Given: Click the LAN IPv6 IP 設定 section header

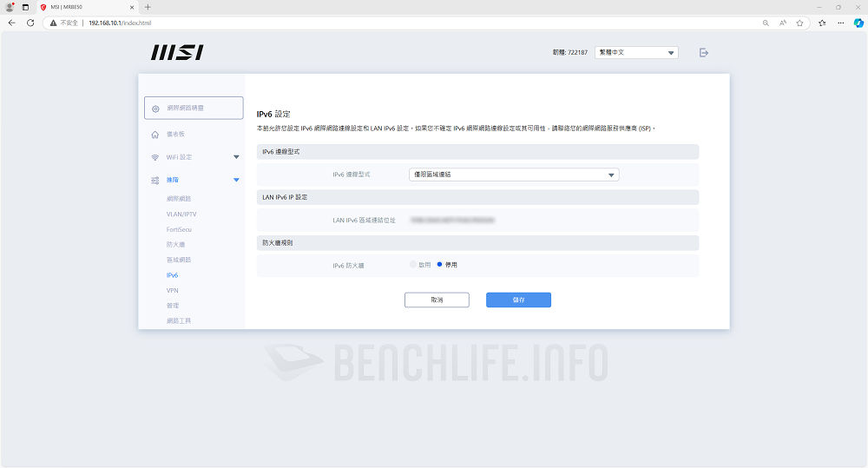Looking at the screenshot, I should point(477,197).
